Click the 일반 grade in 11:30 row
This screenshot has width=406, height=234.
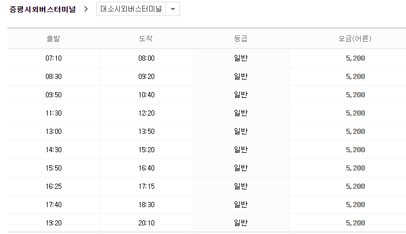pyautogui.click(x=241, y=113)
